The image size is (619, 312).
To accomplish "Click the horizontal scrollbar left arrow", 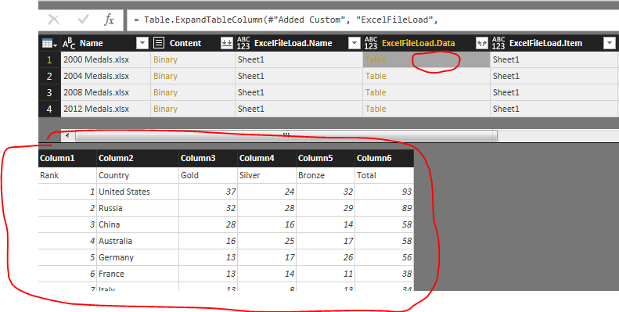I will 67,136.
